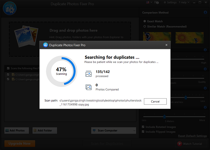Click the info icon below the sunflower thumbnails
This screenshot has width=210, height=150.
pyautogui.click(x=205, y=50)
